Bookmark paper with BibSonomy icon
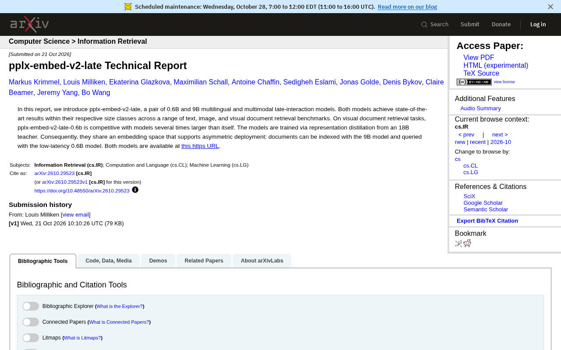The width and height of the screenshot is (561, 350). (x=458, y=244)
